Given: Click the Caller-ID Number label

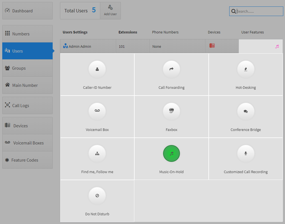Looking at the screenshot, I should click(97, 87).
